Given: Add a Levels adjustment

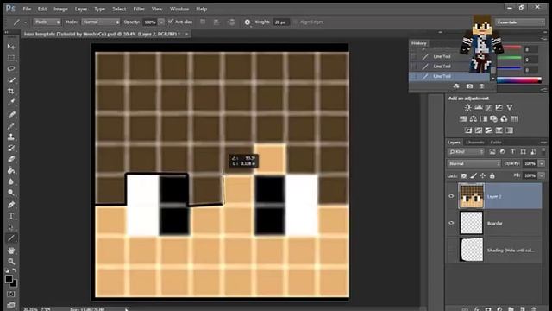Looking at the screenshot, I should [479, 107].
